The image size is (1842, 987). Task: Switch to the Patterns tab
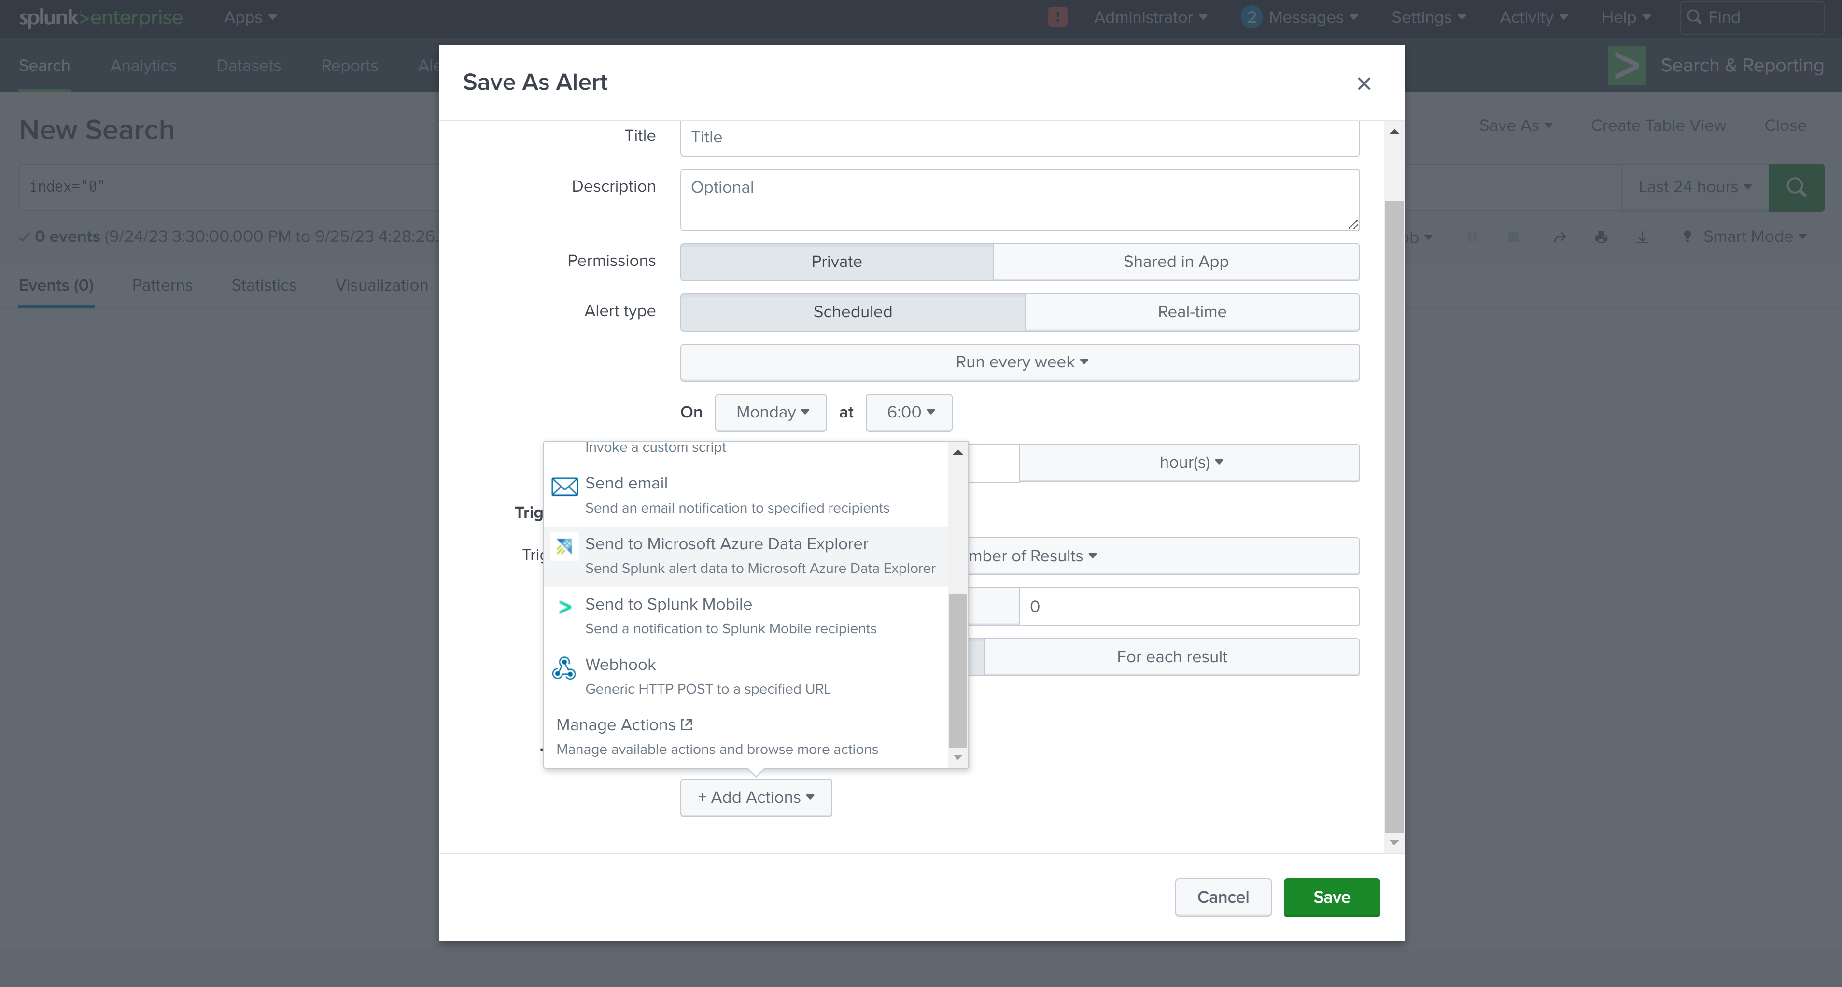point(162,284)
